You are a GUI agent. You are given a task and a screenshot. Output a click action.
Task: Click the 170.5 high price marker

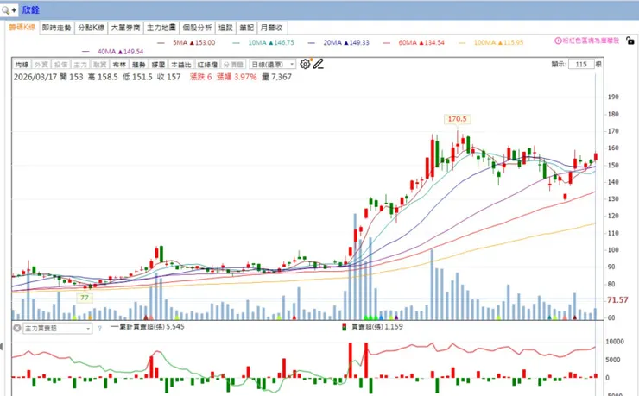coord(458,119)
